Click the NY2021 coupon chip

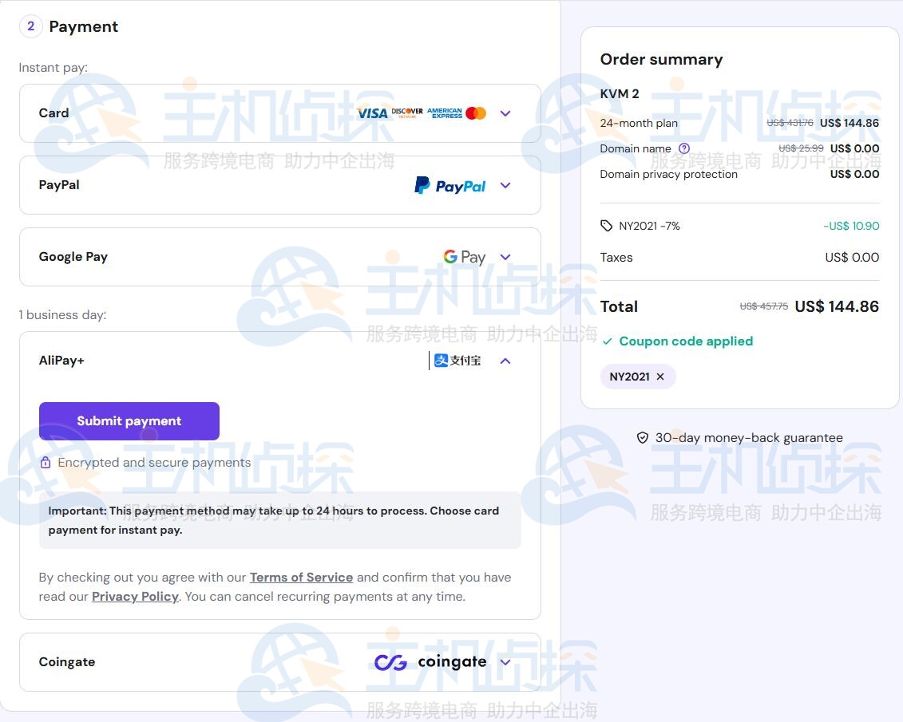point(629,377)
